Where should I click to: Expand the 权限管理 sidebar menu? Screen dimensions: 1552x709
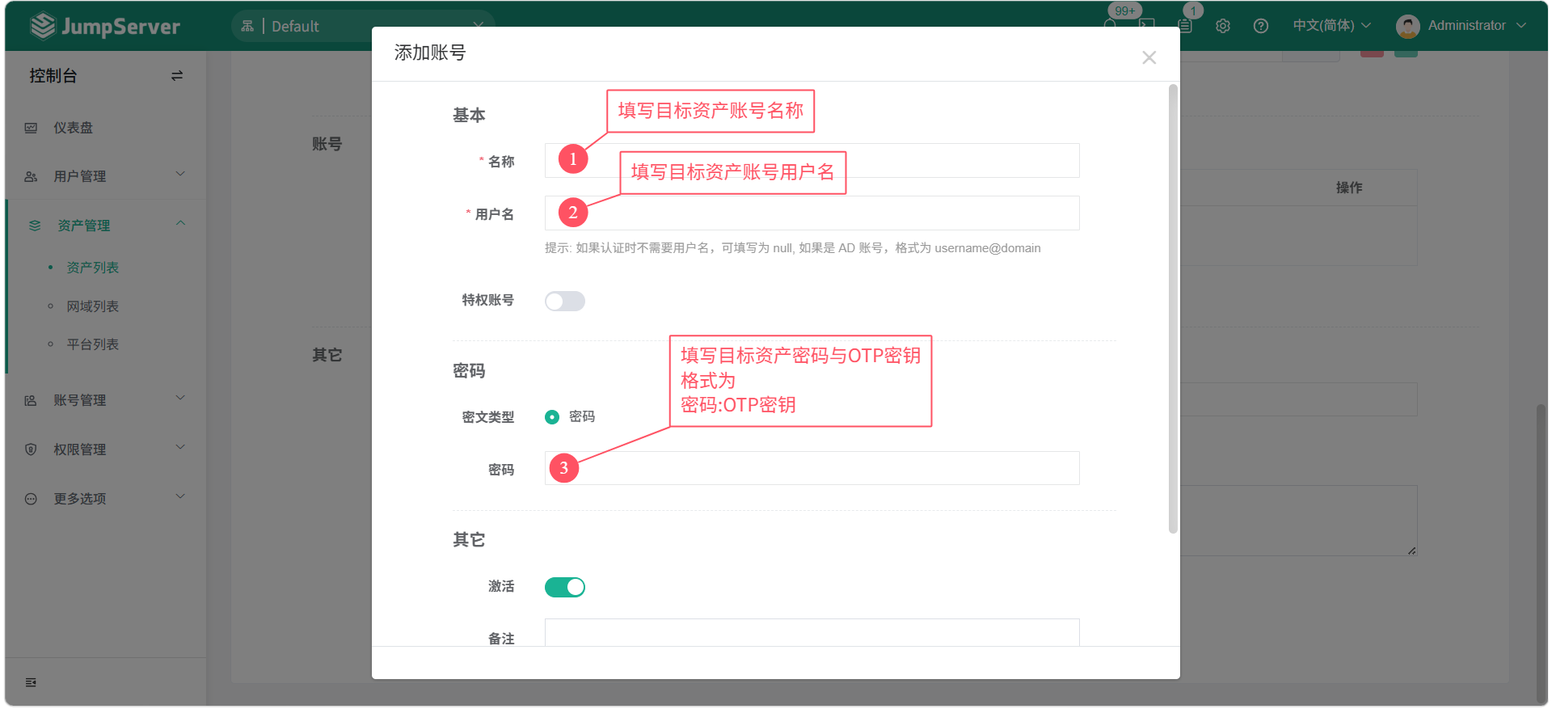(x=105, y=449)
